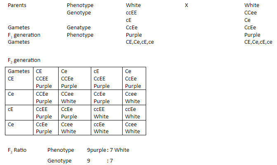277x165 pixels.
Task: Click the "Gametes" header cell in table
Action: 19,71
